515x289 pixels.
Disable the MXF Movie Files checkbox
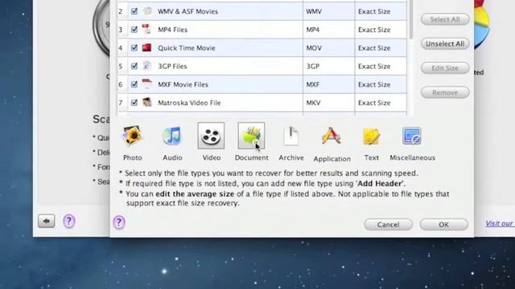[x=134, y=84]
